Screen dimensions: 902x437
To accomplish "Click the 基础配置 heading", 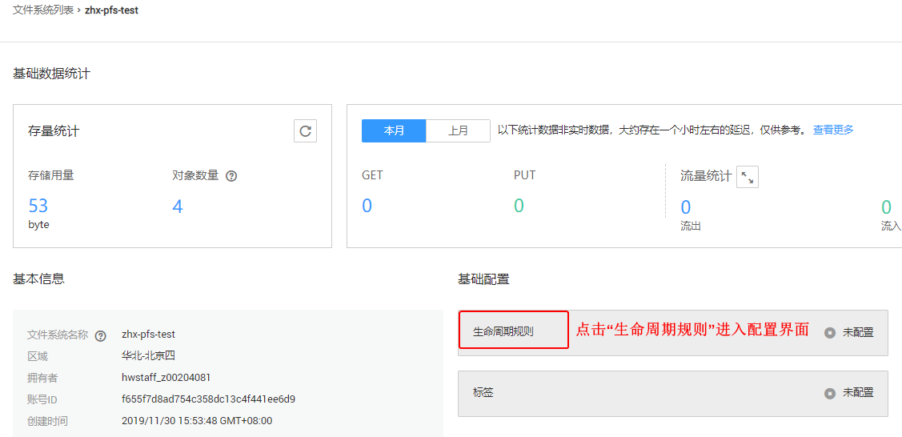I will click(x=483, y=279).
